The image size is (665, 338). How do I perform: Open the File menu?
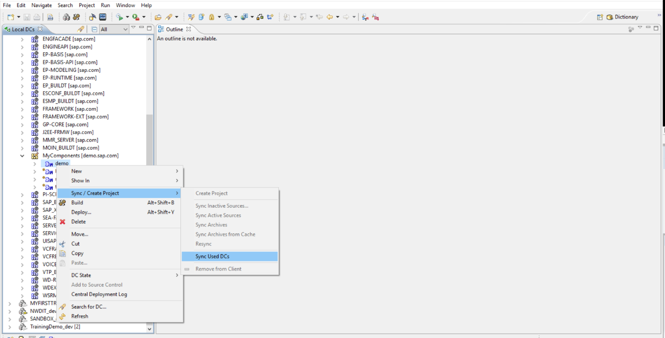click(7, 5)
